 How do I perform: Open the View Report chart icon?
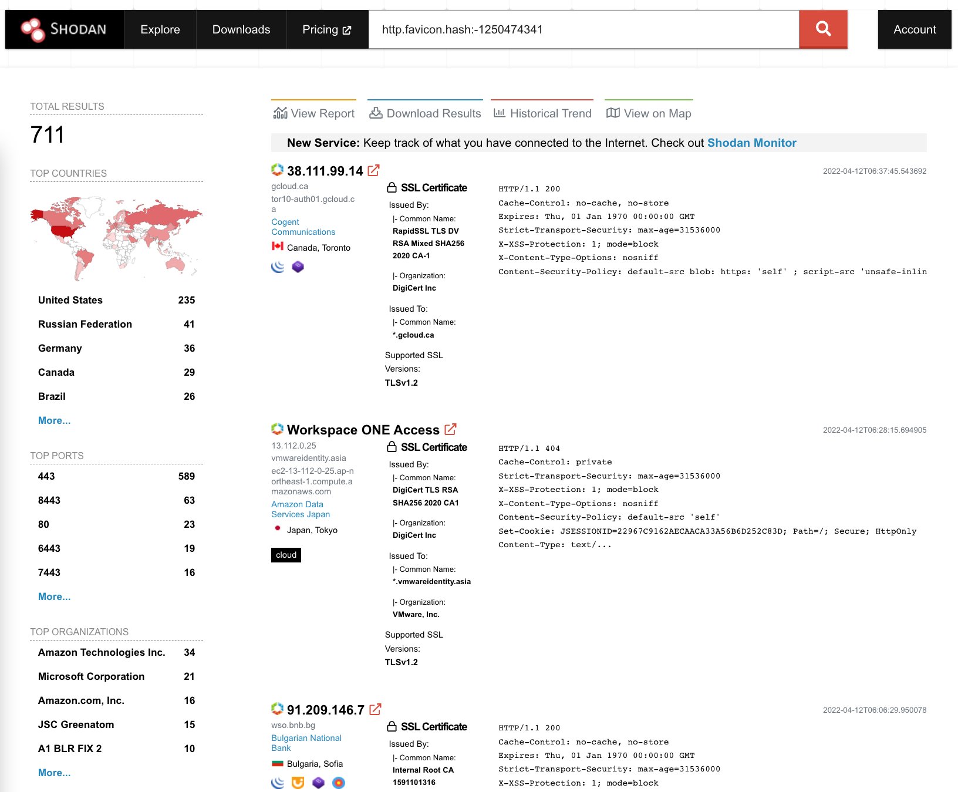[x=281, y=113]
